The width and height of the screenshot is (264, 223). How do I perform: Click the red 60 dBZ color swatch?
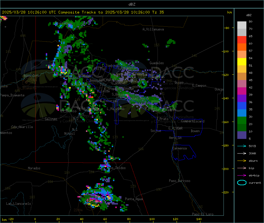[x=242, y=40]
